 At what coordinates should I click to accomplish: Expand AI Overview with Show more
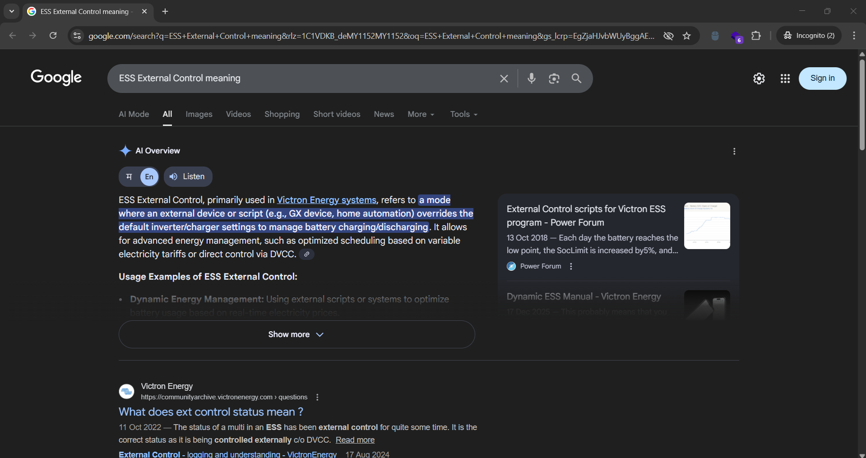click(296, 334)
